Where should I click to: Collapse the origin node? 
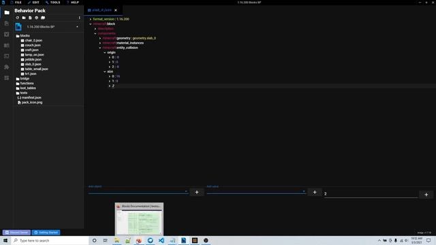click(x=105, y=52)
